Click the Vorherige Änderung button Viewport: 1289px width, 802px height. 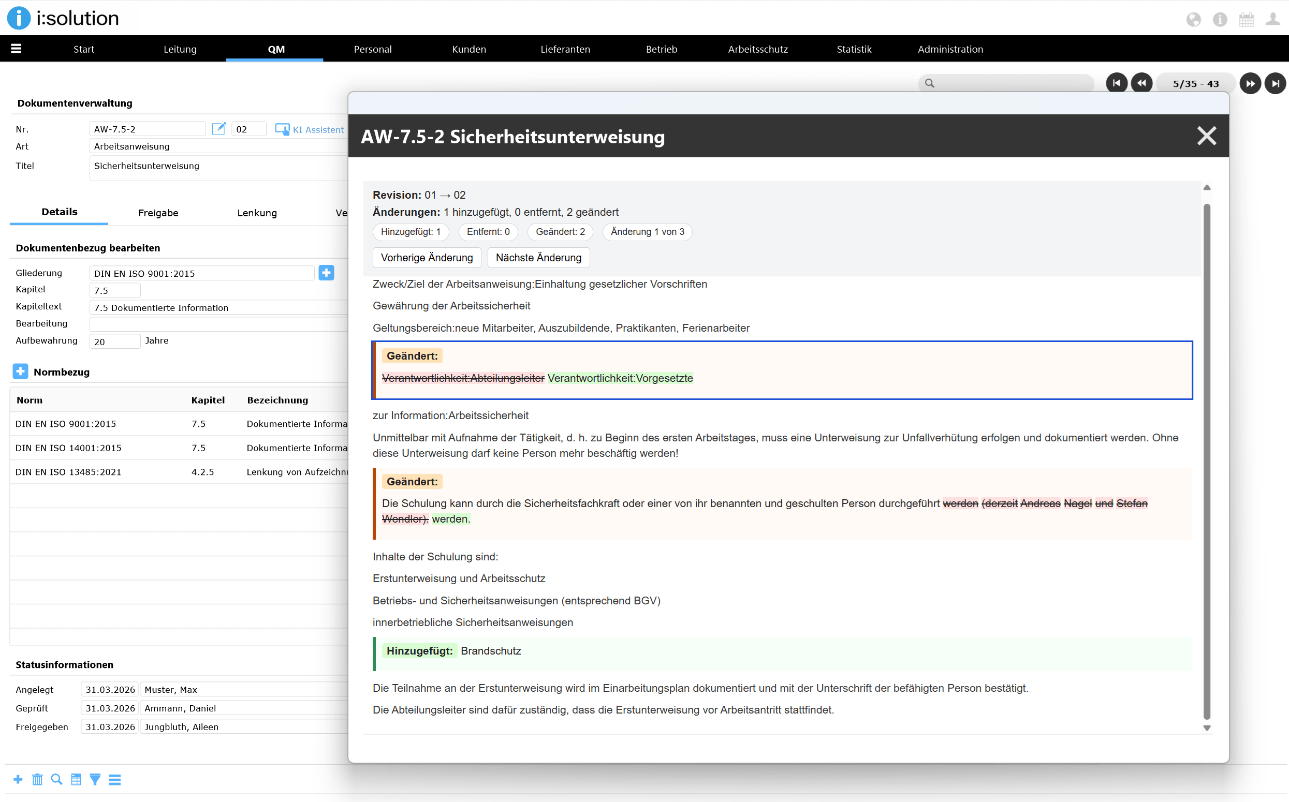tap(427, 258)
